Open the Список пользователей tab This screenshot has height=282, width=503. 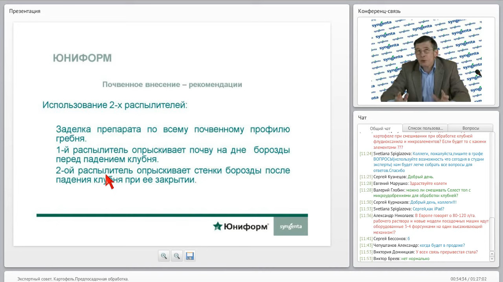(x=425, y=128)
